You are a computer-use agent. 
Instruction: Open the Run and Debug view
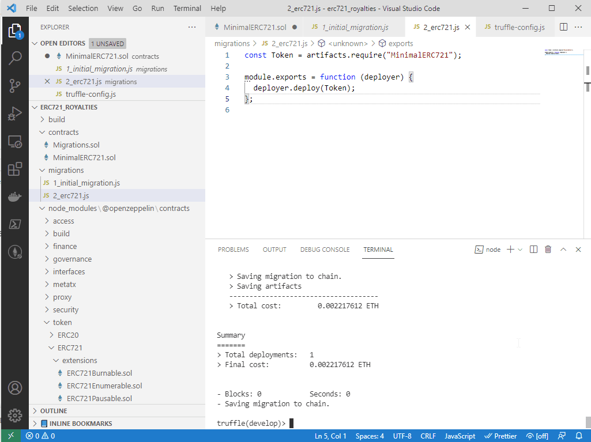pyautogui.click(x=15, y=114)
